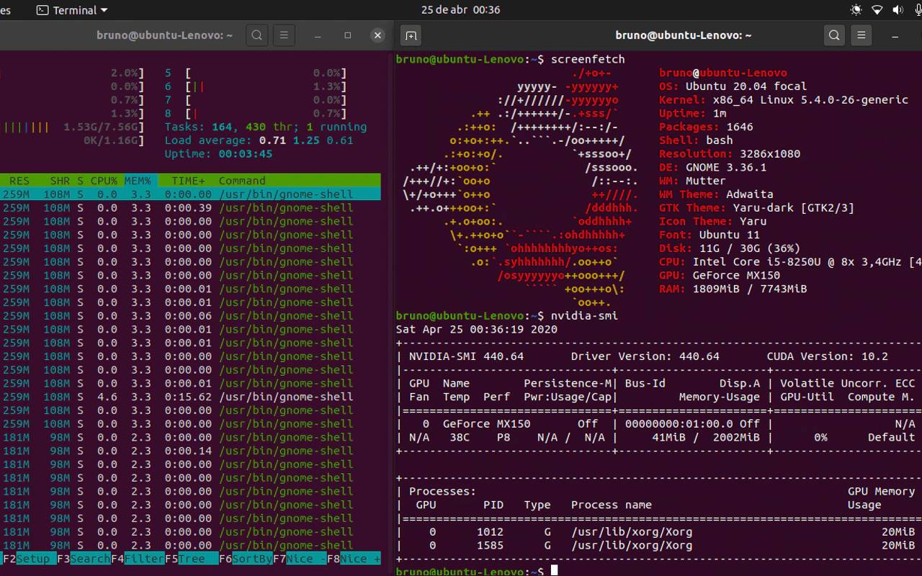Click the Xorg process row with PID 1585
922x576 pixels.
[658, 546]
